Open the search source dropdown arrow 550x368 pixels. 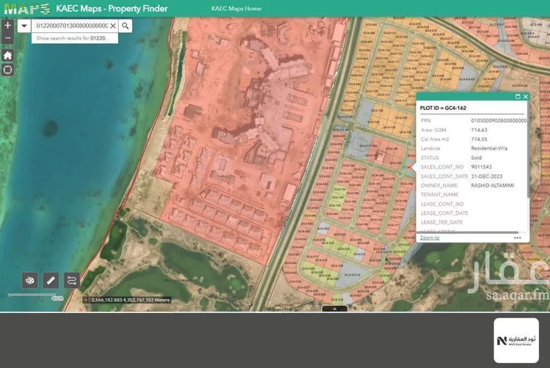tap(24, 26)
